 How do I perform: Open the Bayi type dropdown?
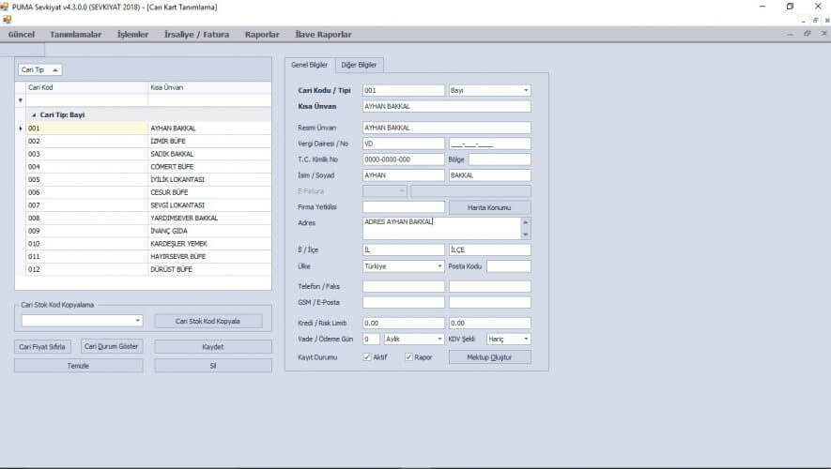pos(526,91)
